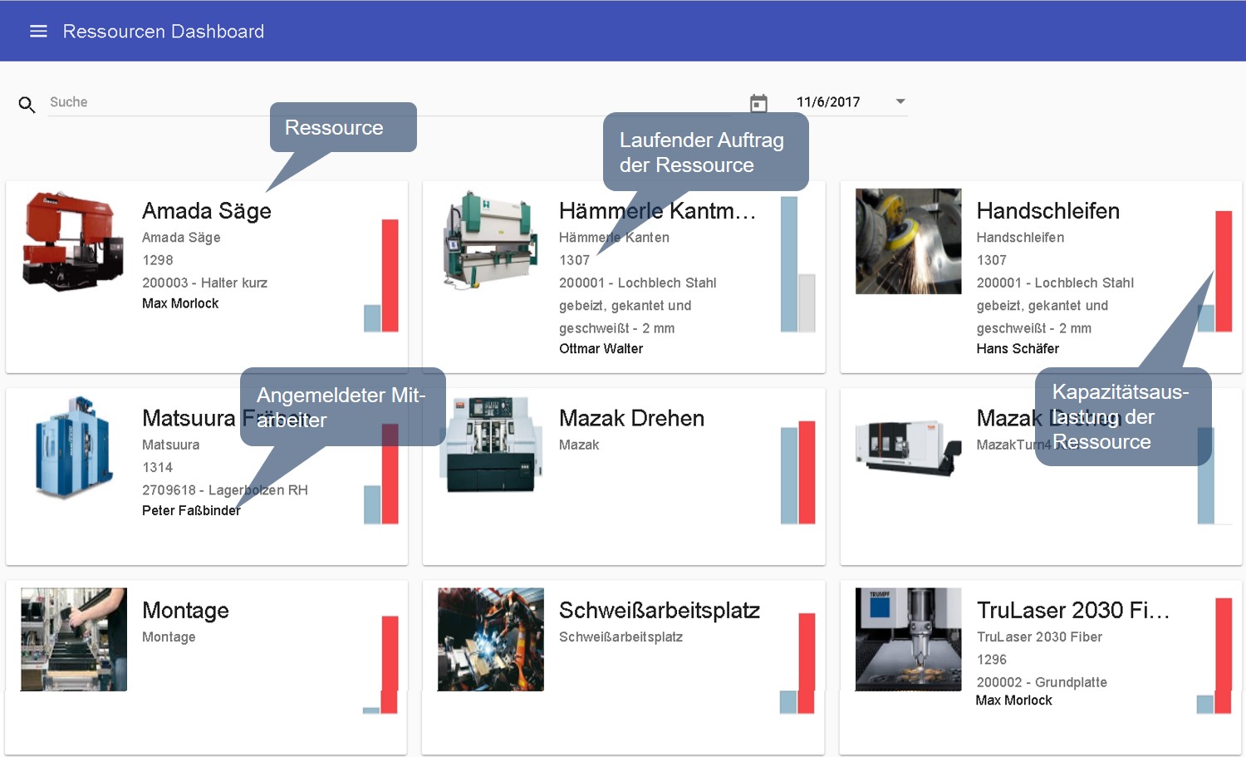
Task: Click order 200002 - Grundplatte
Action: tap(1042, 682)
